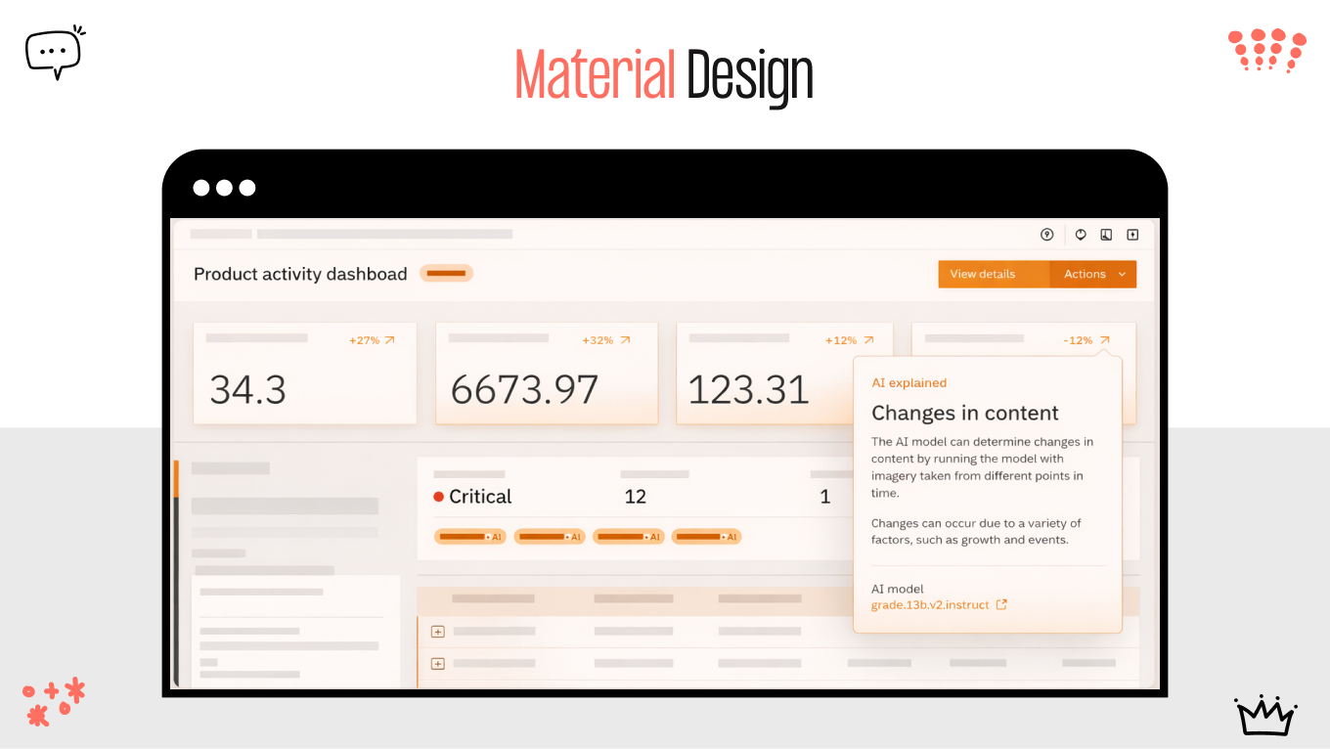
Task: Click the Product activity dashboard title
Action: point(300,274)
